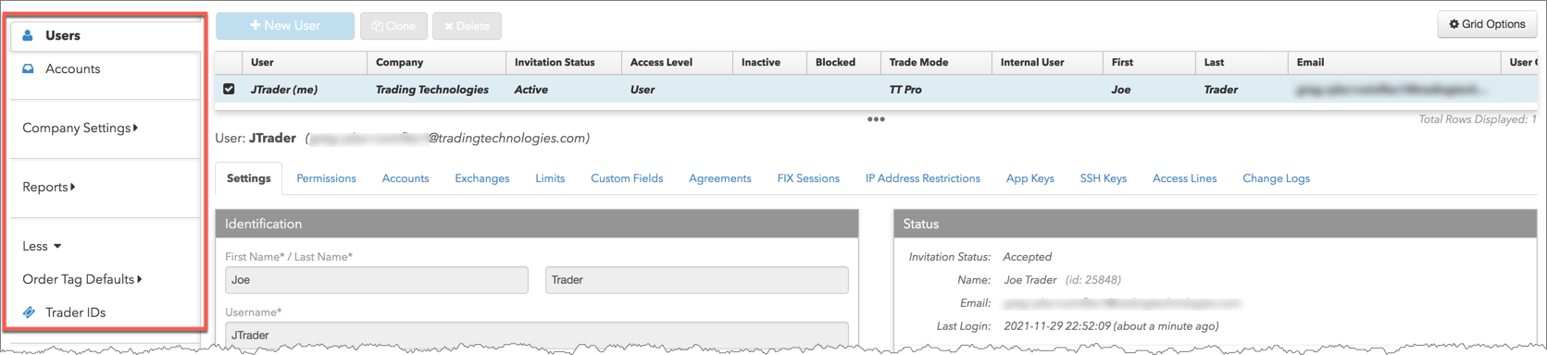This screenshot has width=1547, height=355.
Task: Uncheck the JTrader row checkbox
Action: 229,89
